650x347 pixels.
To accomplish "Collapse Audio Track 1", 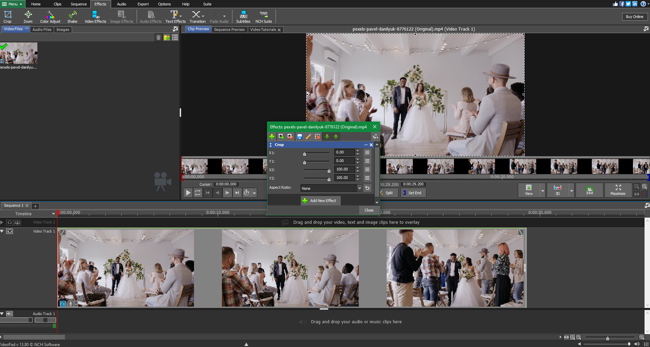I will click(x=2, y=314).
